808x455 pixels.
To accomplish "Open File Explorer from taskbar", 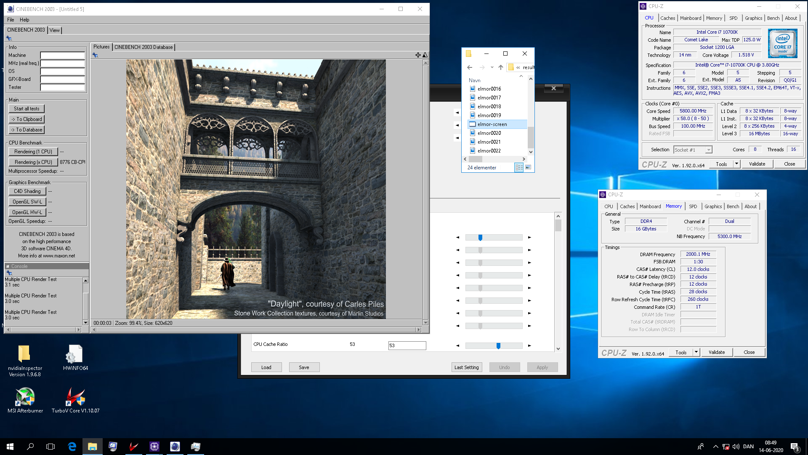I will click(92, 447).
